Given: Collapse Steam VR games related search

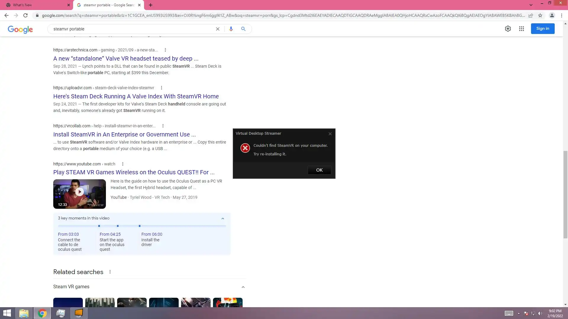Looking at the screenshot, I should (243, 287).
